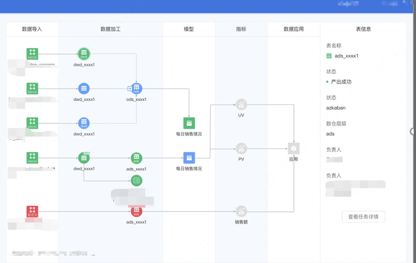Select blue dwd table node without layer label
Screen dimensions: 416x263
point(84,88)
